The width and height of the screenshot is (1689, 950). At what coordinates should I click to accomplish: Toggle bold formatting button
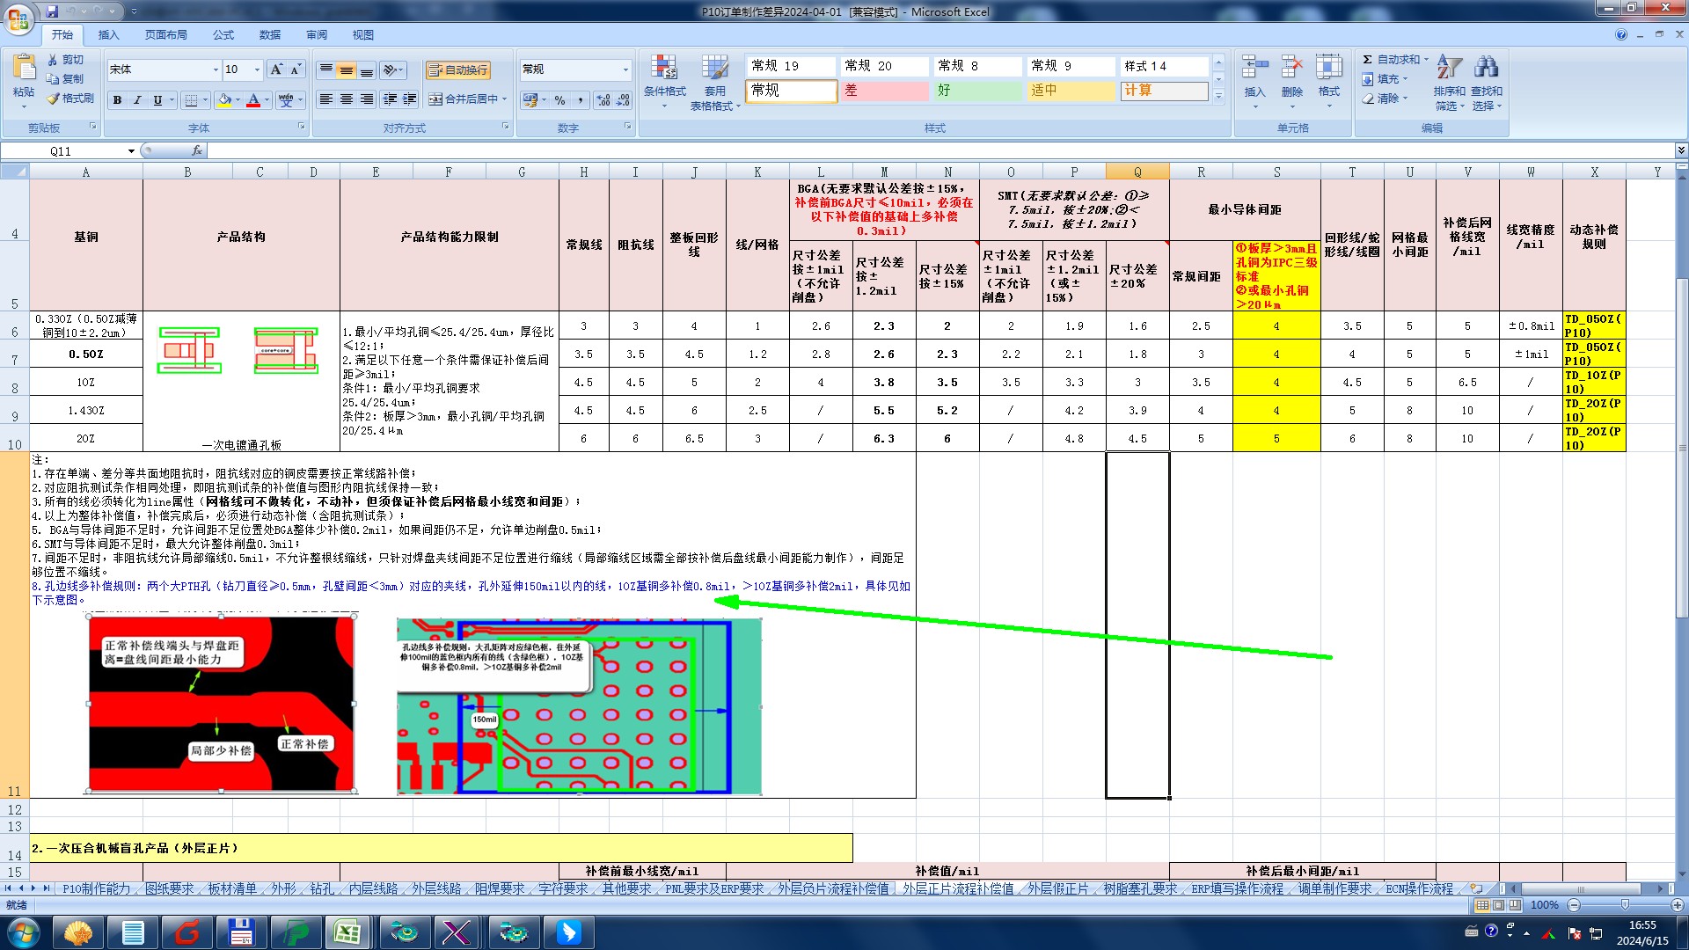(x=117, y=100)
